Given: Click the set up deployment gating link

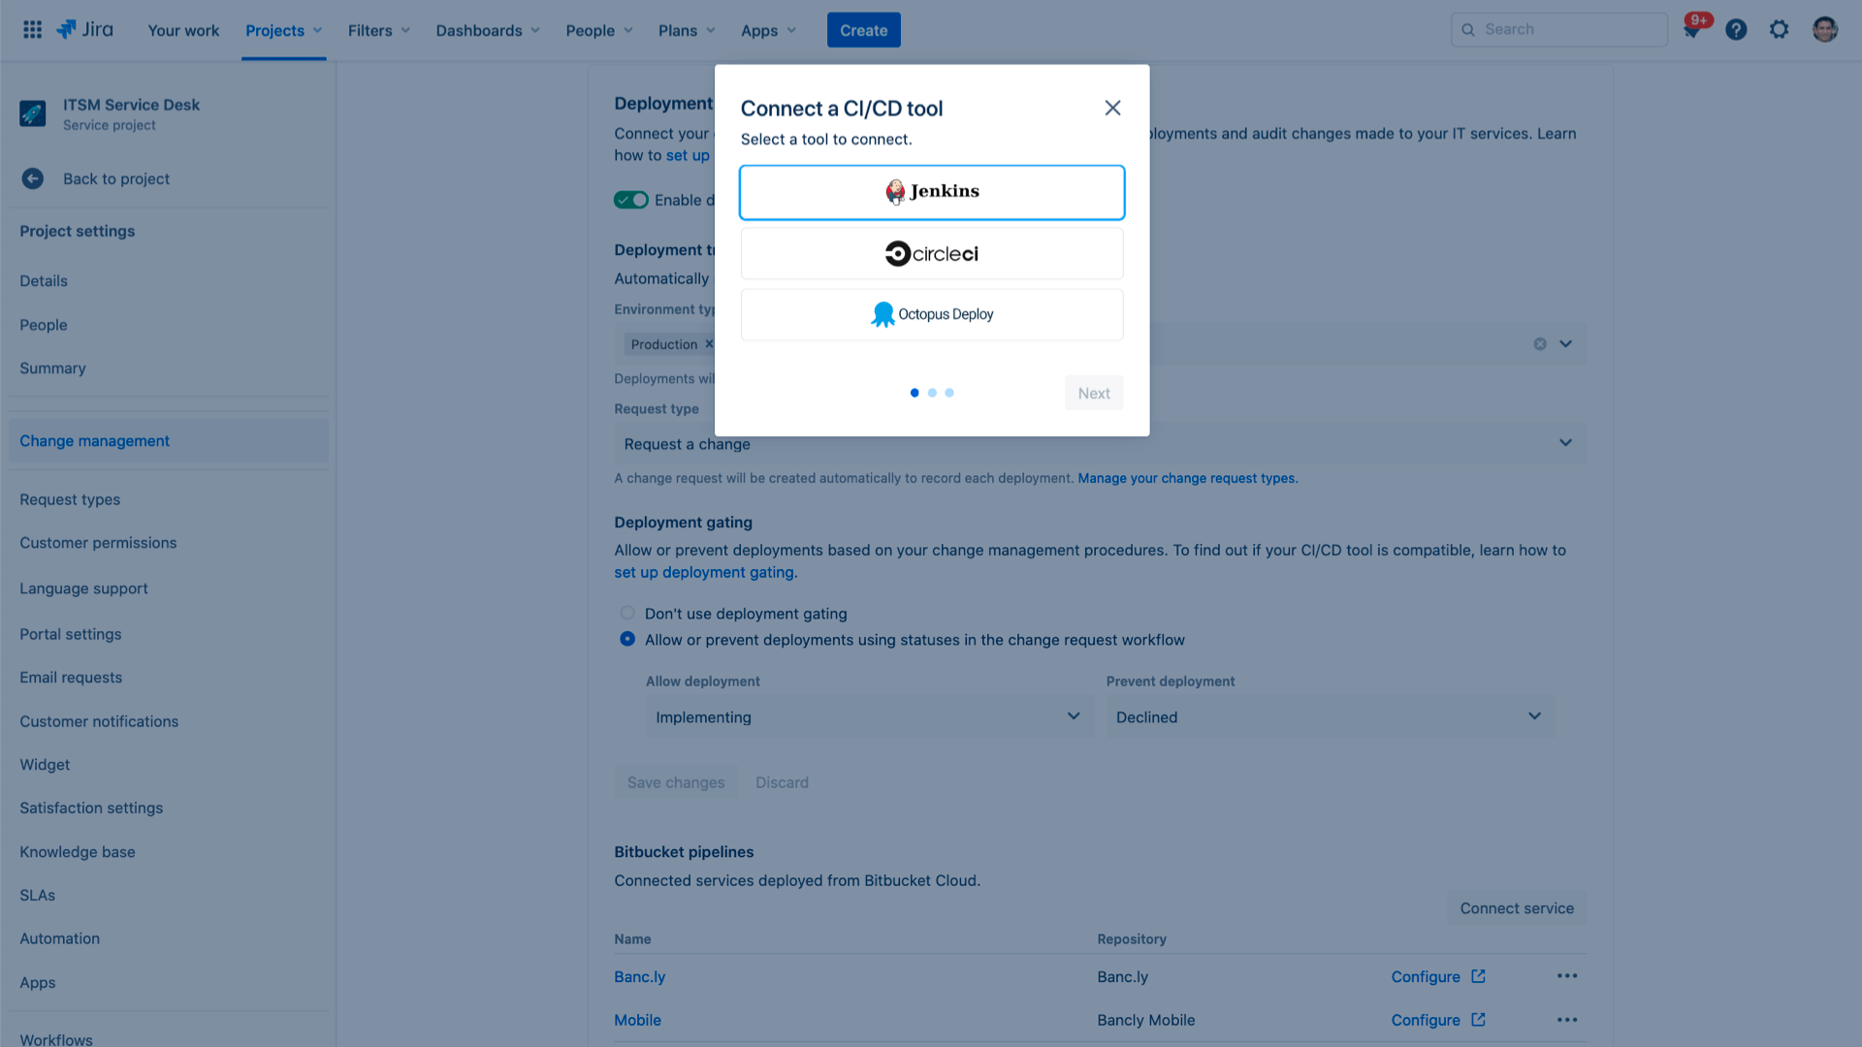Looking at the screenshot, I should point(703,571).
